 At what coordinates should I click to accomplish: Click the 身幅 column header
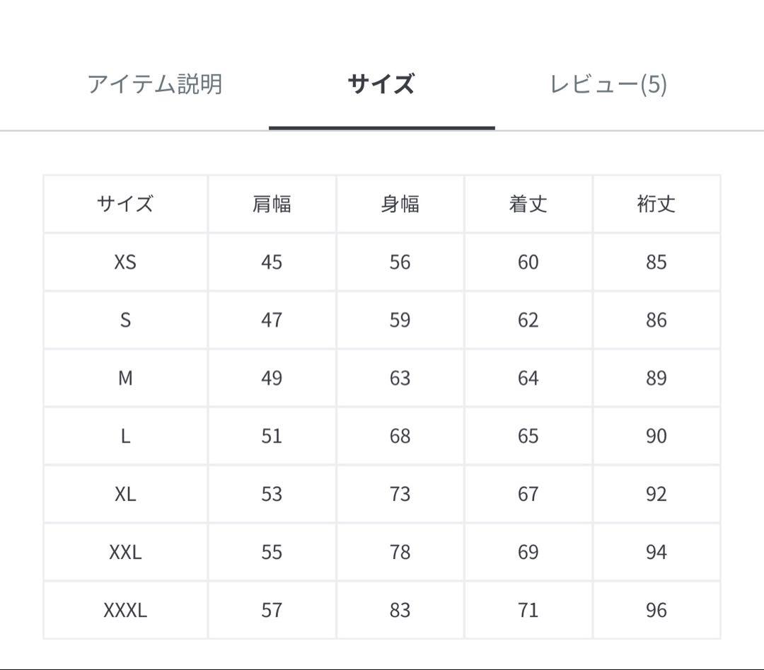pos(400,204)
